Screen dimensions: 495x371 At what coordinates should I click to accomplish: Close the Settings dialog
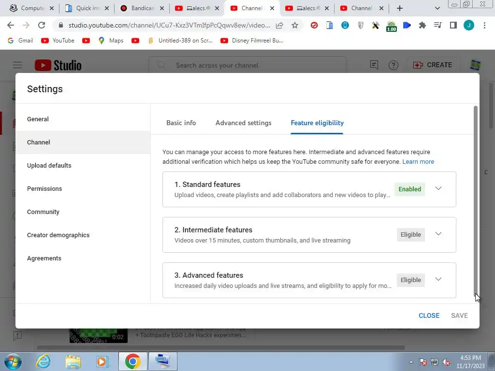click(429, 315)
